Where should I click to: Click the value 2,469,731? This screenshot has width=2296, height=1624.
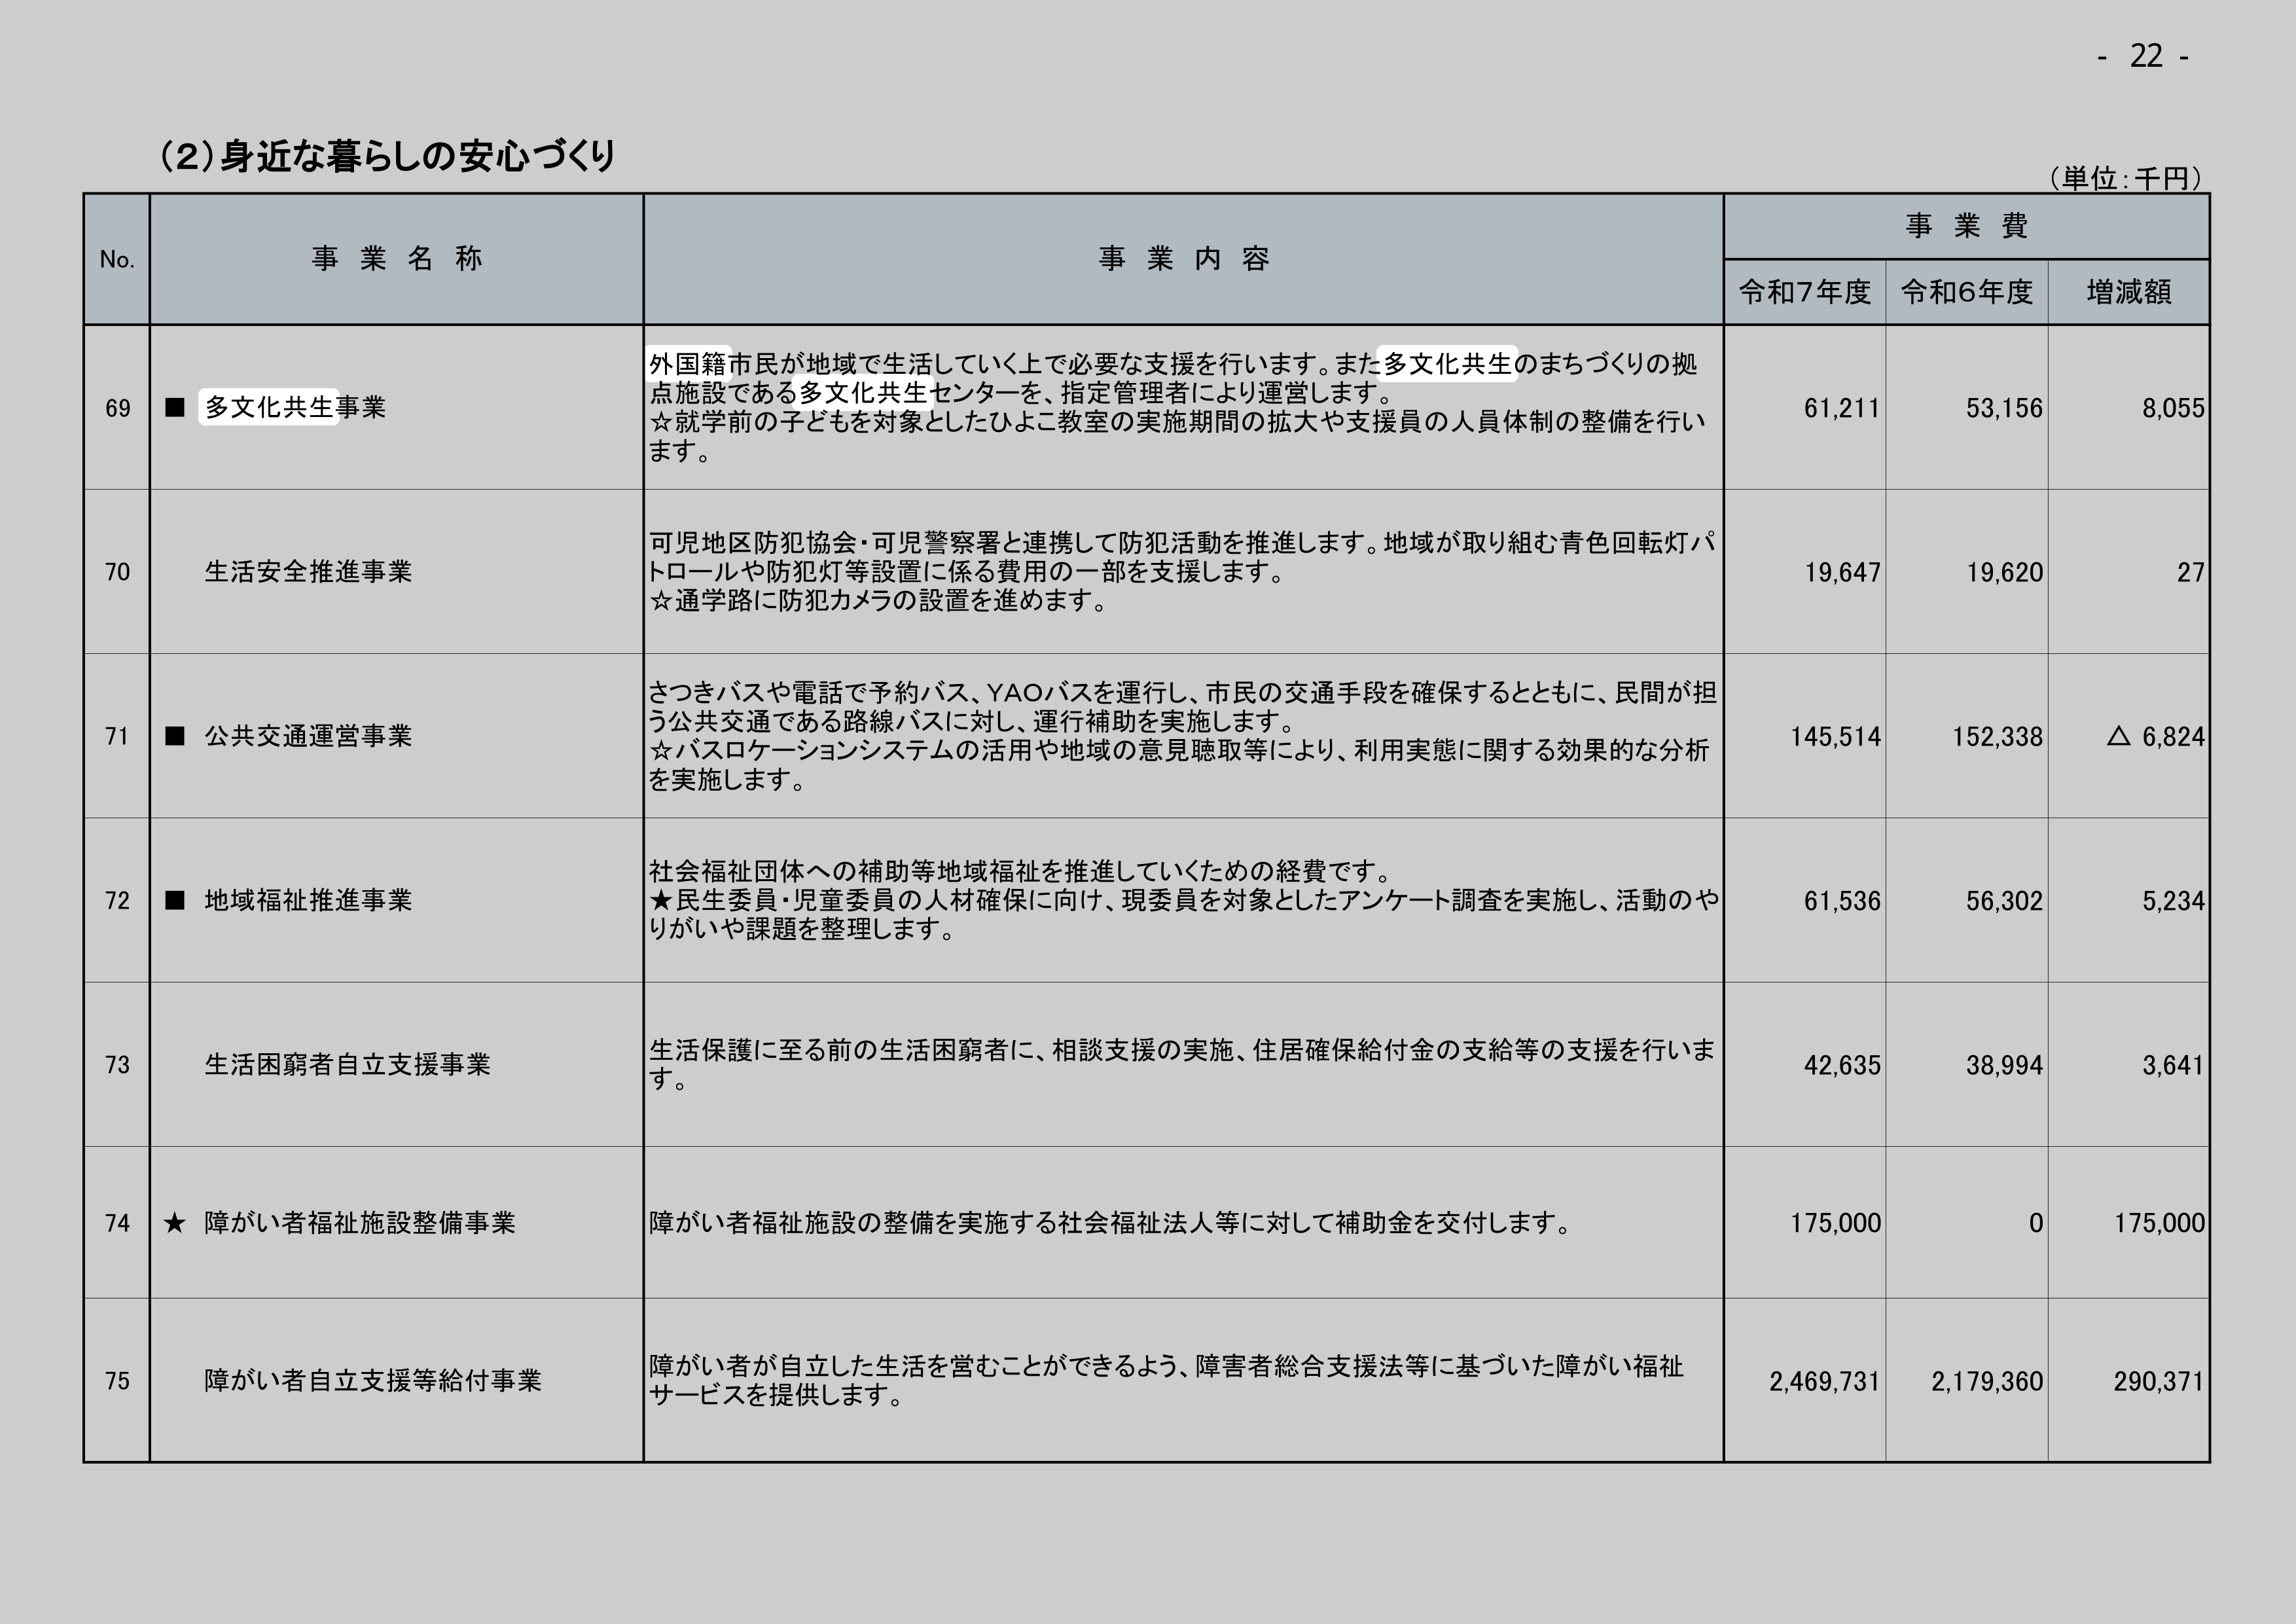point(1824,1381)
